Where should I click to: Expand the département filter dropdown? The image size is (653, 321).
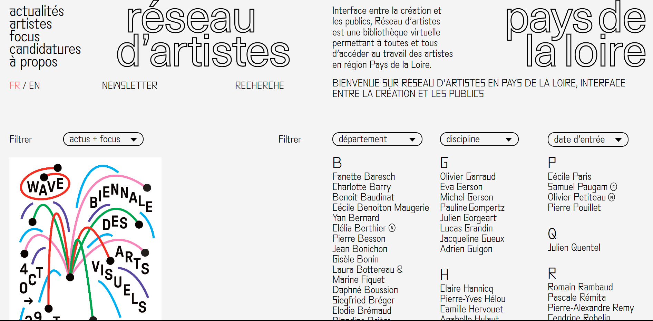point(377,139)
